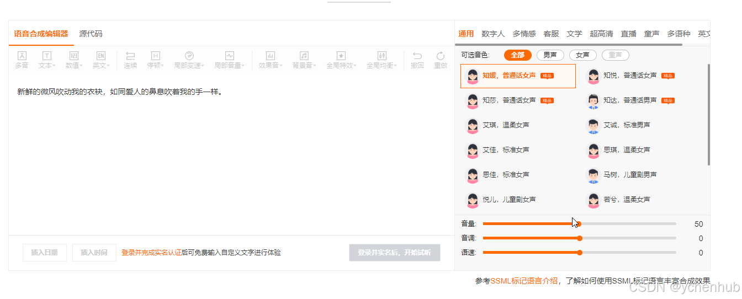Open the 背景音 background music dropdown
742x299 pixels.
click(x=304, y=60)
